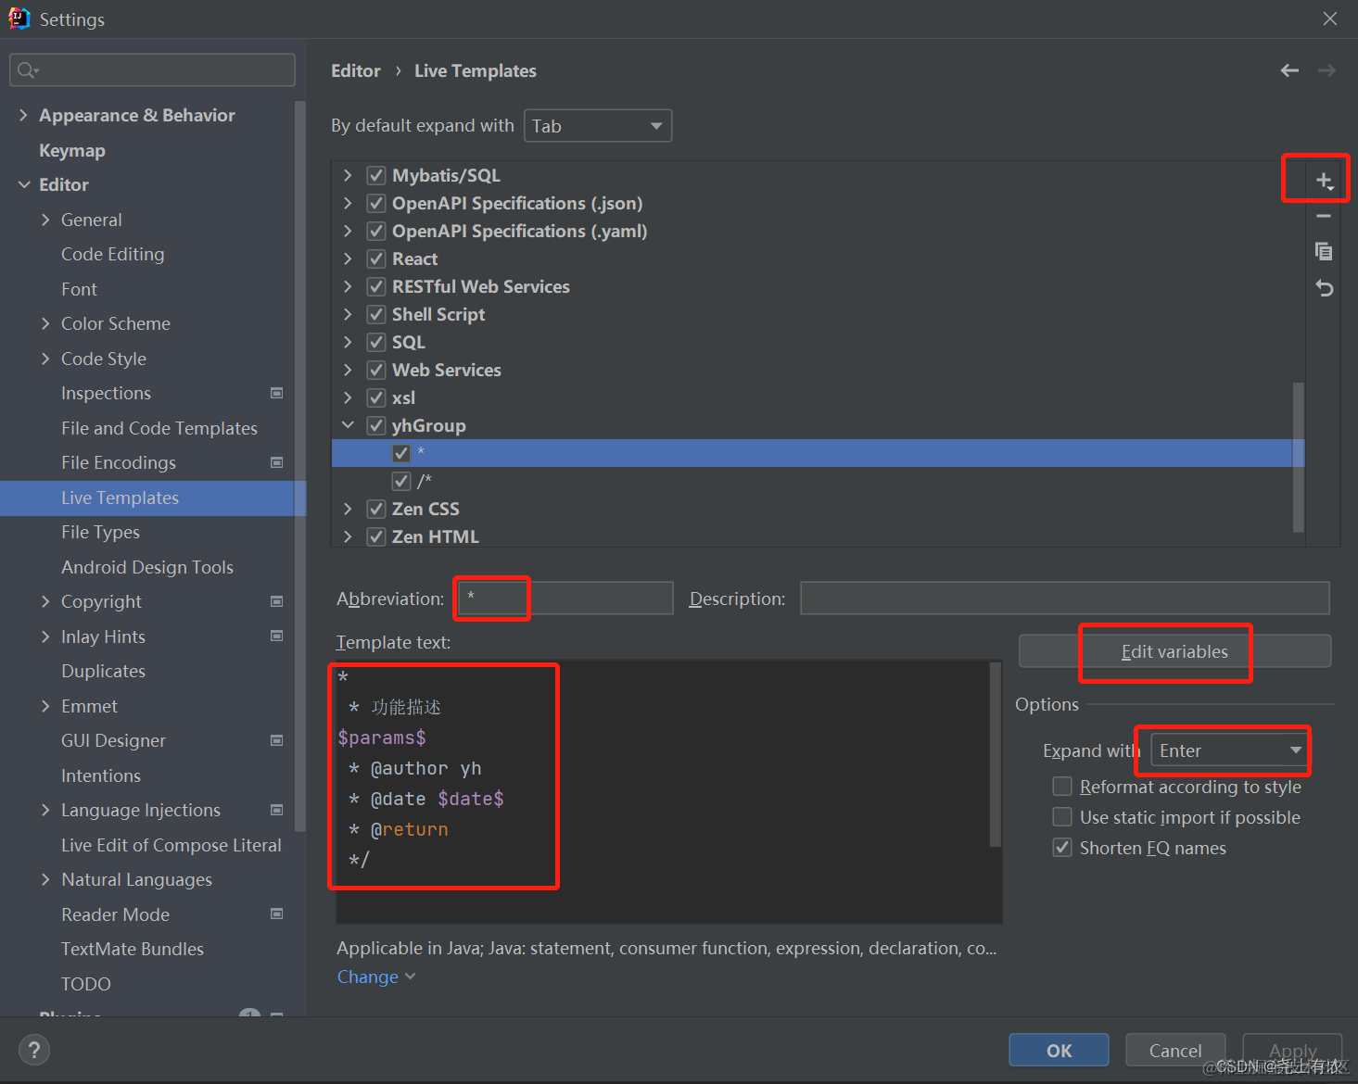Viewport: 1358px width, 1084px height.
Task: Close the Settings dialog window
Action: (1330, 19)
